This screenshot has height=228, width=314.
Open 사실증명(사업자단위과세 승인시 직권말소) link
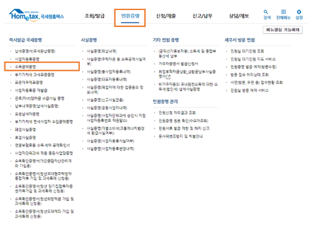coord(116,118)
